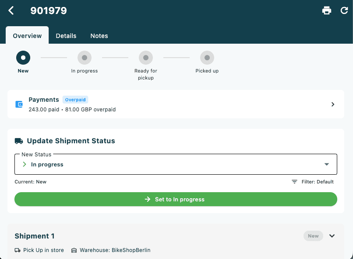Viewport: 353px width, 259px height.
Task: Switch to the Notes tab
Action: tap(99, 36)
